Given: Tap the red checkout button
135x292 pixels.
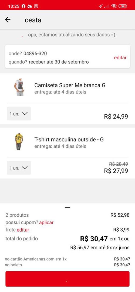Looking at the screenshot, I should click(67, 279).
